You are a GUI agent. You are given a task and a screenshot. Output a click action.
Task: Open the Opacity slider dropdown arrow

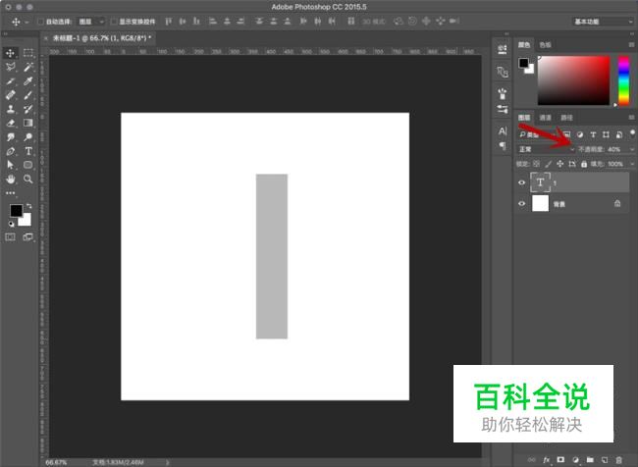[632, 149]
